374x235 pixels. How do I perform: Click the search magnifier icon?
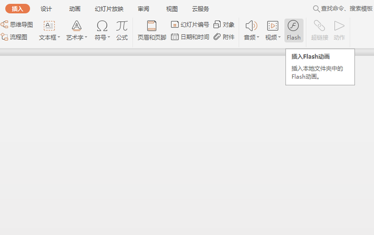pyautogui.click(x=316, y=9)
